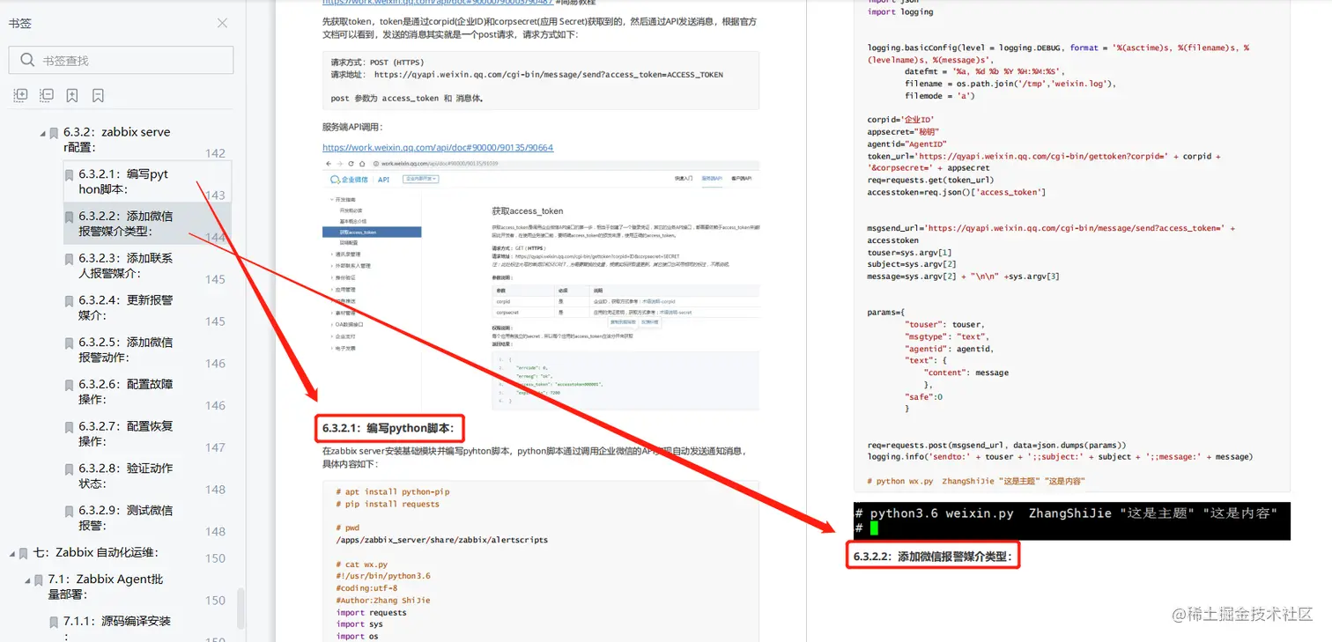
Task: Click bookmark icon beside 7.1 Zabbix Agent批量部署
Action: (x=39, y=580)
